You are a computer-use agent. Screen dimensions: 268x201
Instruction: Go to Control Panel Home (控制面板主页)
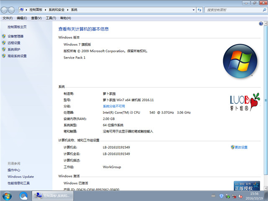pyautogui.click(x=17, y=27)
